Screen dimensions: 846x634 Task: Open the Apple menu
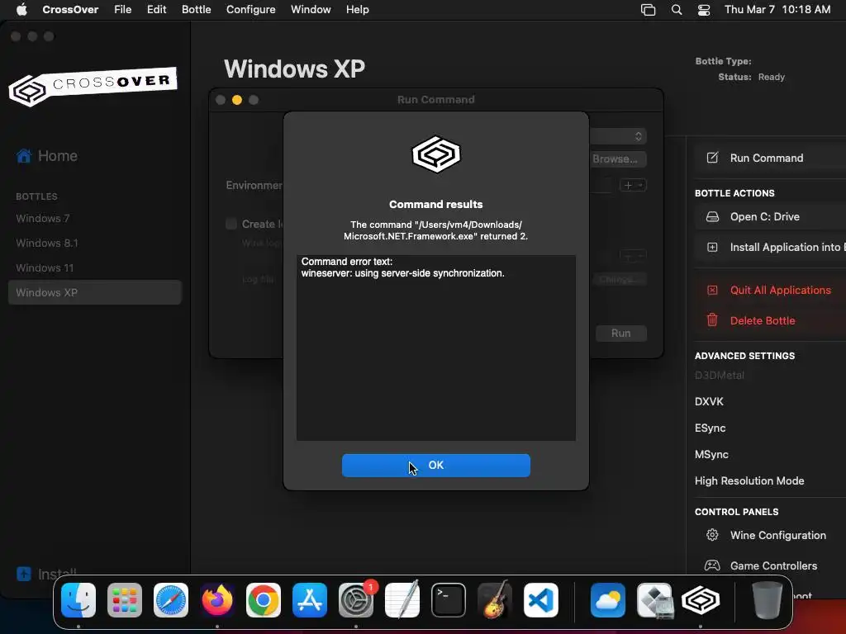[21, 9]
